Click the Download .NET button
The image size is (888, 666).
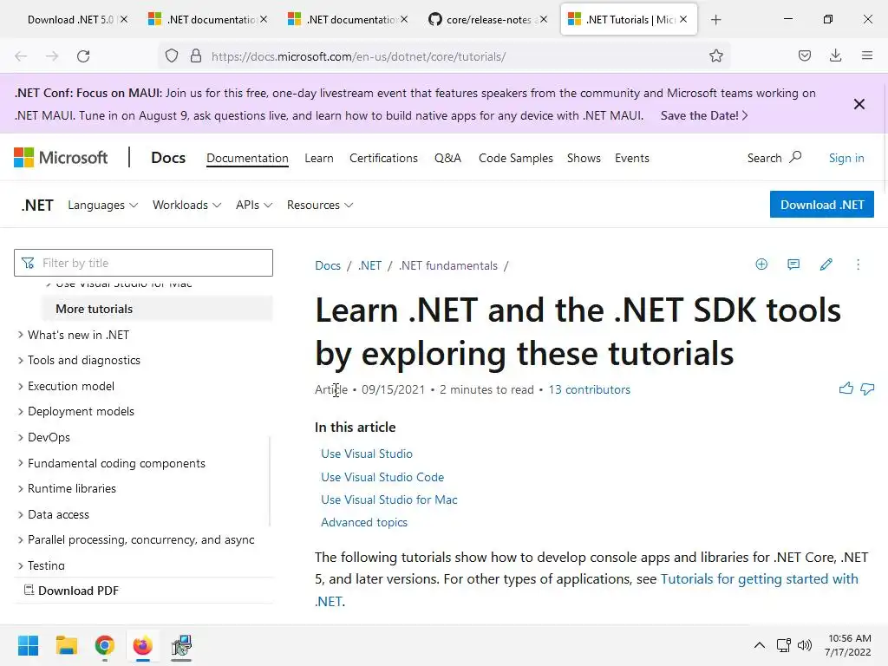[x=821, y=205]
